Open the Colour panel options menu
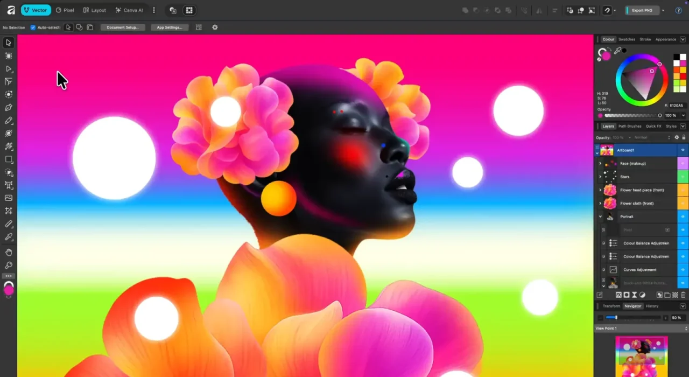Viewport: 689px width, 377px height. [683, 39]
